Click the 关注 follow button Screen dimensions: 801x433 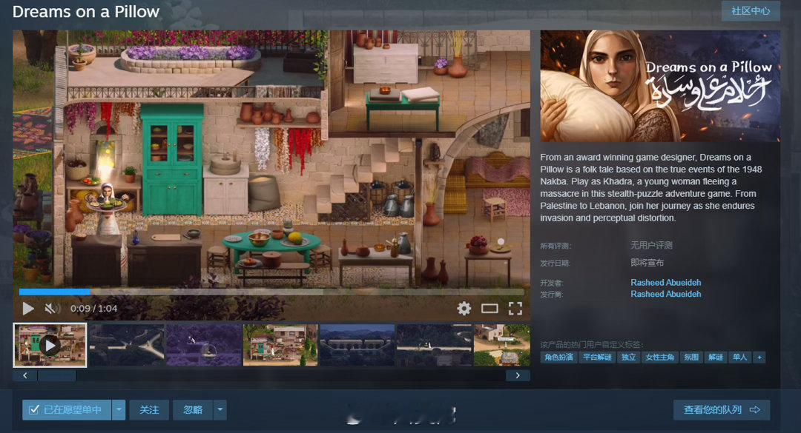(149, 409)
